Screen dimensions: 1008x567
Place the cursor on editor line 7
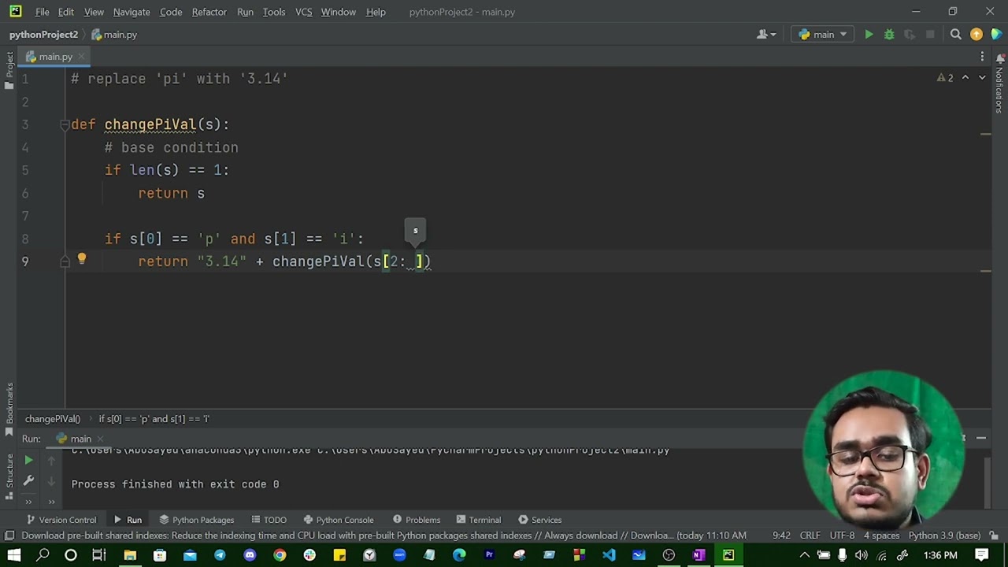coord(504,216)
